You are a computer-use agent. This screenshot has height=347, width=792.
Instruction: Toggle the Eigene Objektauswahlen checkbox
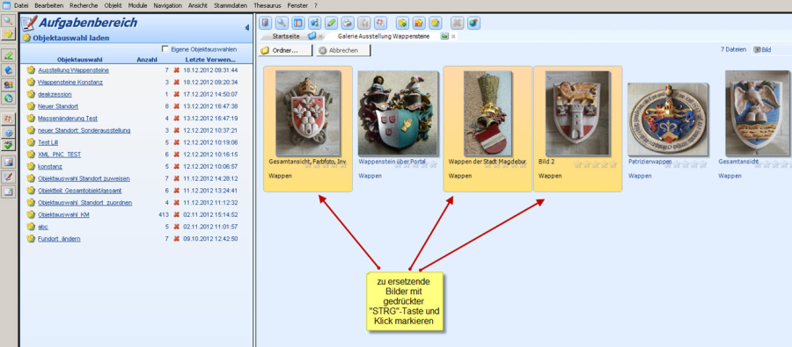(165, 49)
